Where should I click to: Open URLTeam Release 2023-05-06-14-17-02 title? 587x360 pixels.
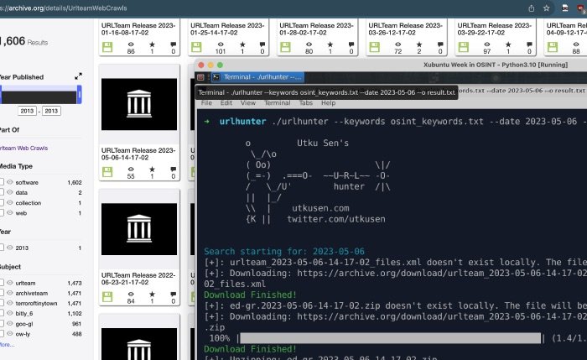coord(138,154)
